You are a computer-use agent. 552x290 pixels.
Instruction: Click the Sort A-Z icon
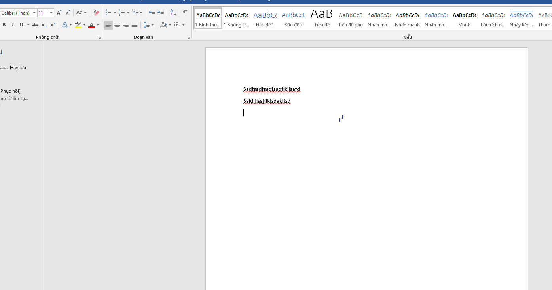pyautogui.click(x=173, y=13)
